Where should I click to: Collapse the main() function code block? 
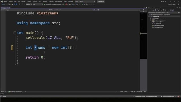15,33
